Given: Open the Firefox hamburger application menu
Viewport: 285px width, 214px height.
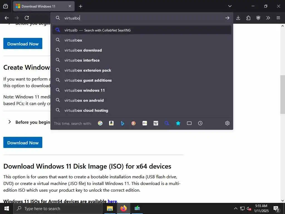Looking at the screenshot, I should click(x=278, y=18).
